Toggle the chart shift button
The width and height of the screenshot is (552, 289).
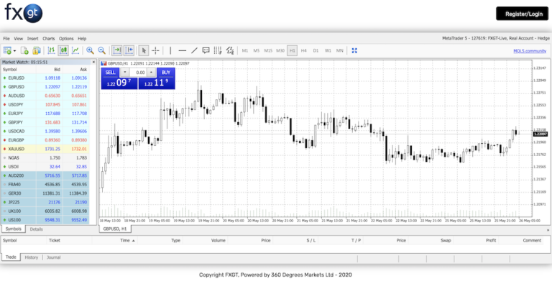click(x=129, y=50)
